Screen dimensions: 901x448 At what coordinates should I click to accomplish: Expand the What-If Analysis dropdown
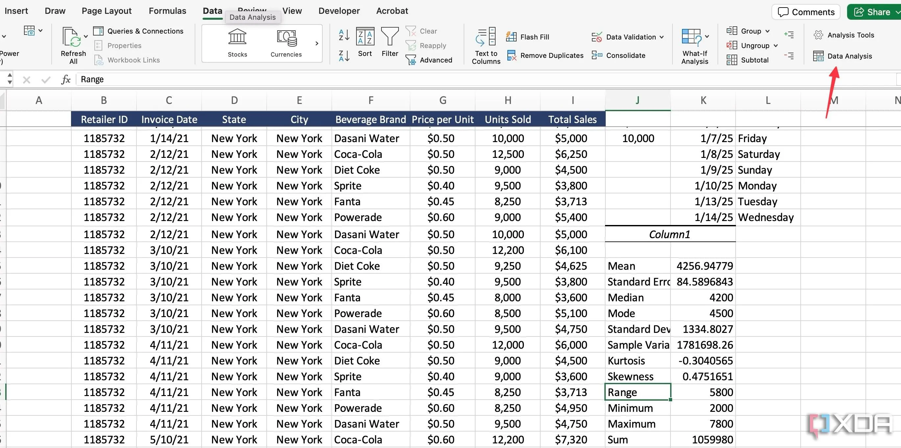pos(707,37)
